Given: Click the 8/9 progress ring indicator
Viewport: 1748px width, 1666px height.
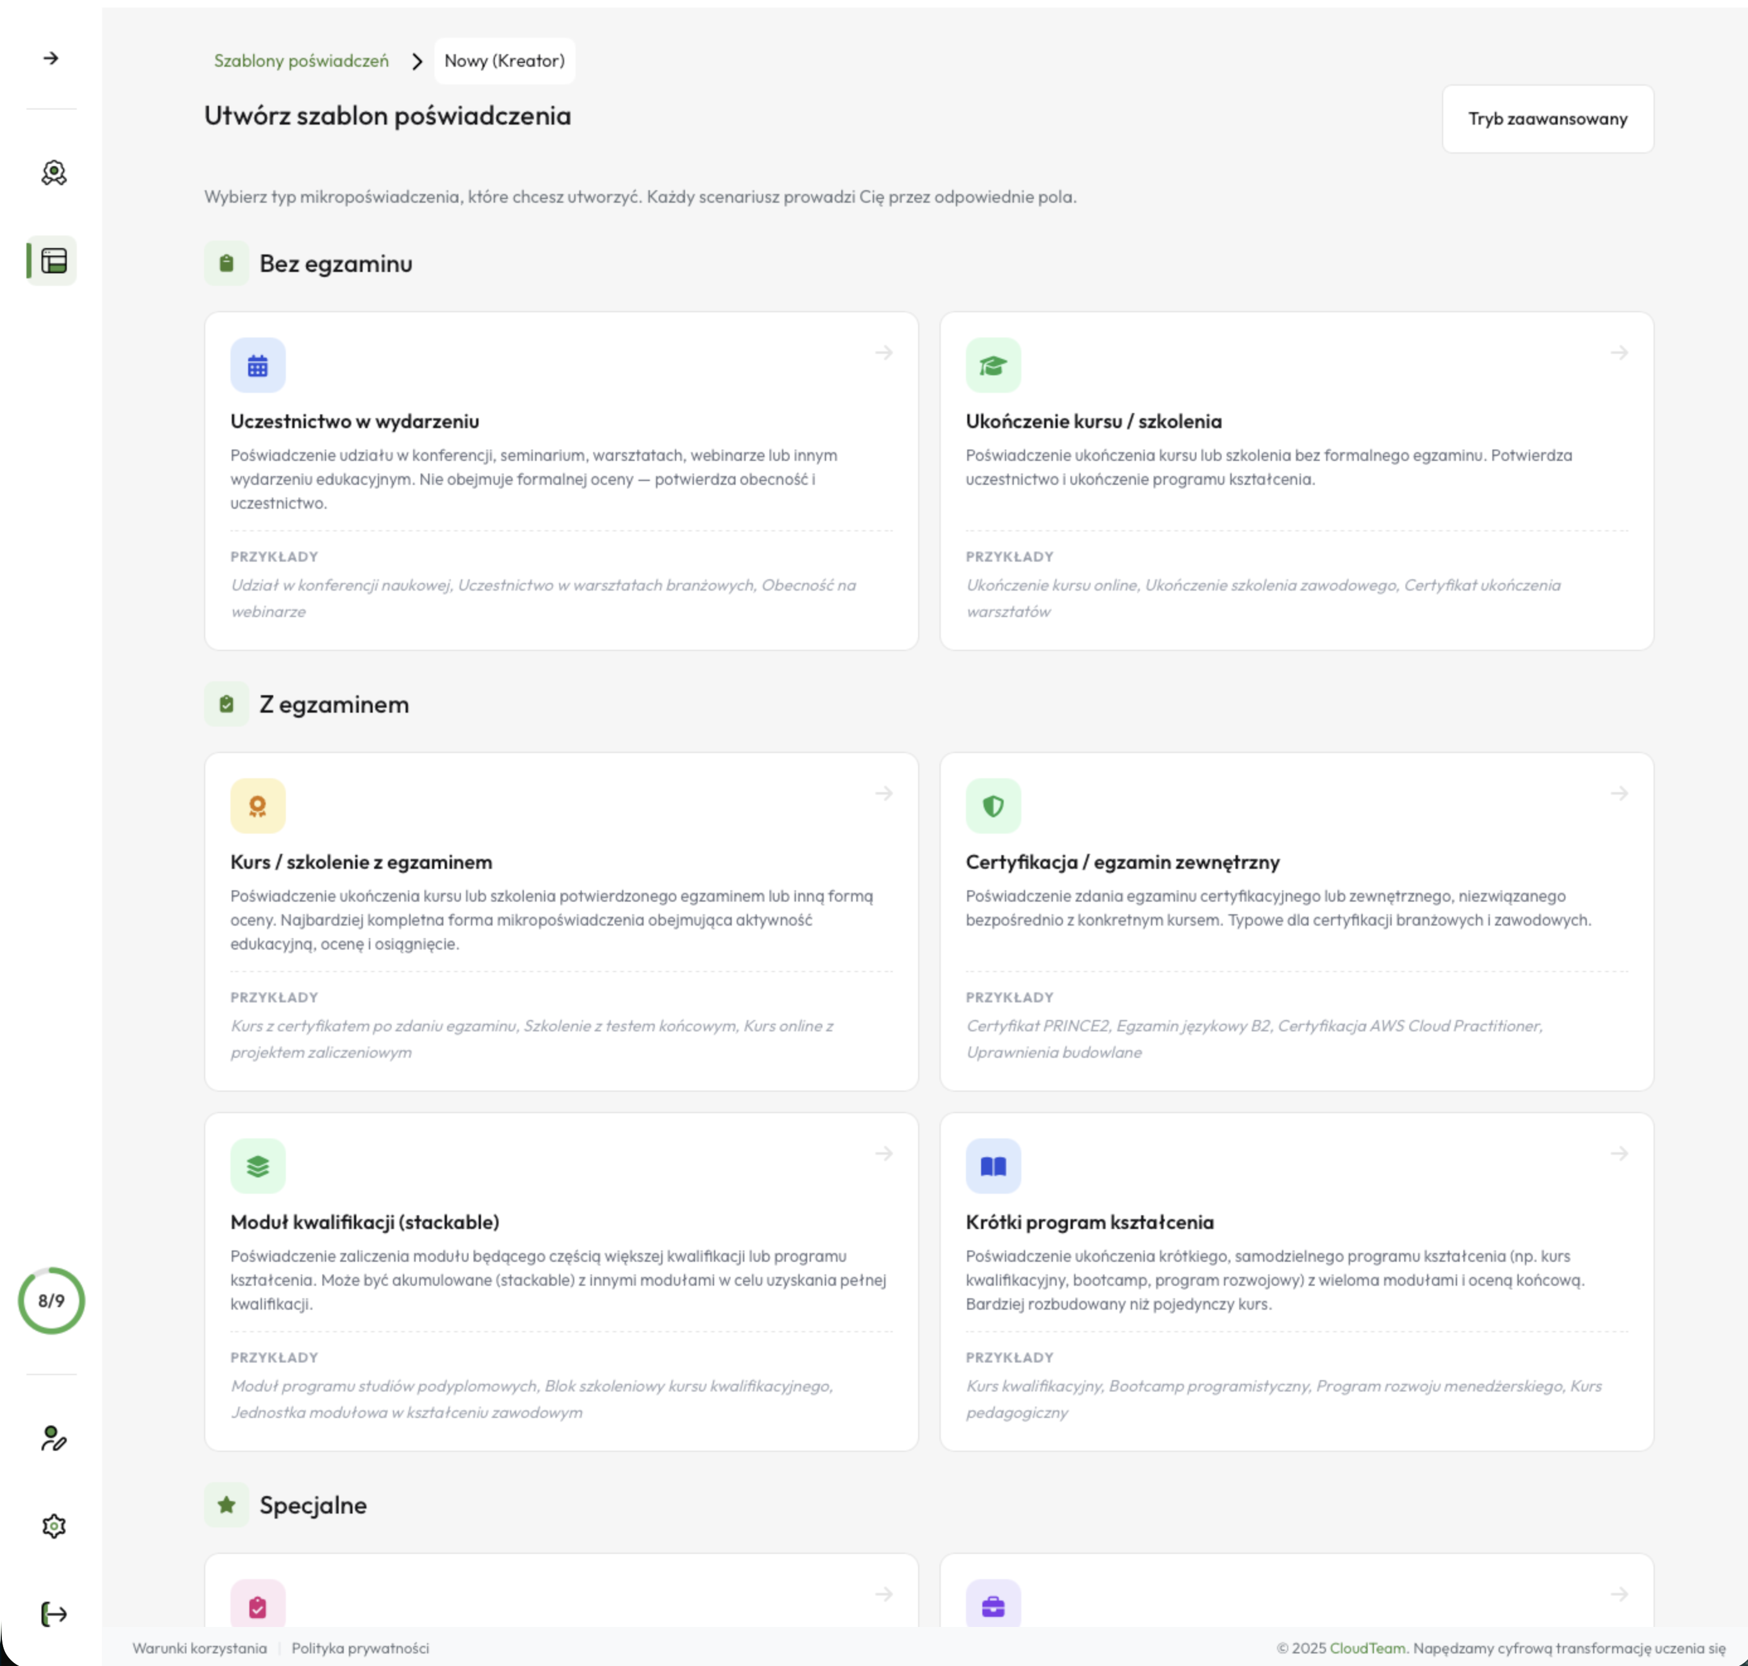Looking at the screenshot, I should pos(52,1300).
